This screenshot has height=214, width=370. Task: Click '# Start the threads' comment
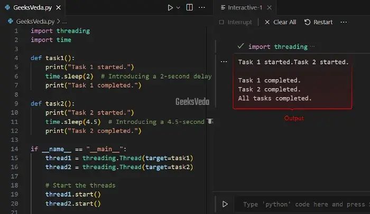(x=80, y=186)
